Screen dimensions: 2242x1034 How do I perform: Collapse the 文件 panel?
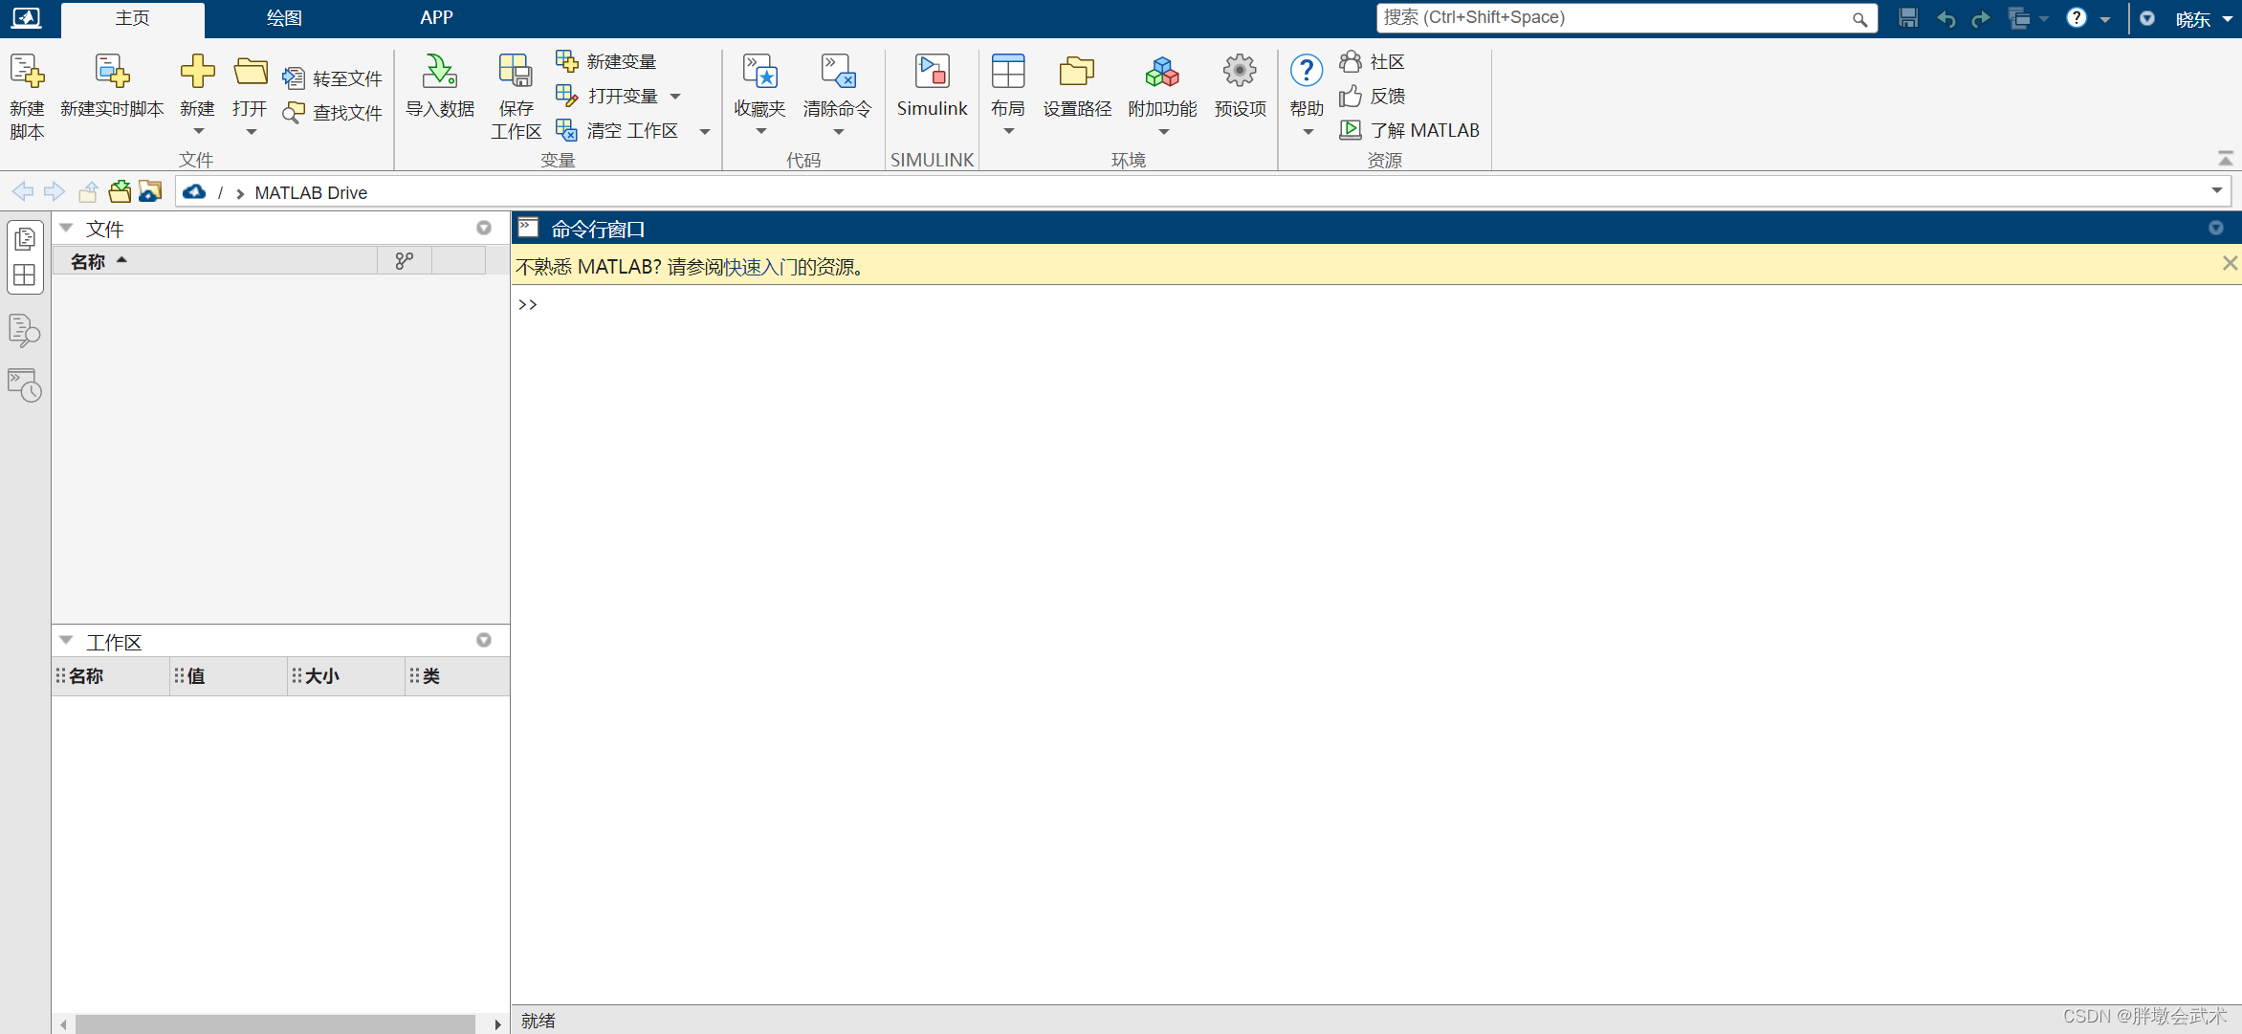tap(66, 228)
